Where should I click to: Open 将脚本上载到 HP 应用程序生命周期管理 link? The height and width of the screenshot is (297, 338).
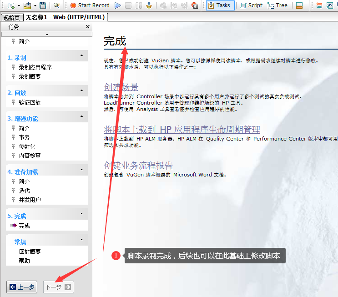182,130
